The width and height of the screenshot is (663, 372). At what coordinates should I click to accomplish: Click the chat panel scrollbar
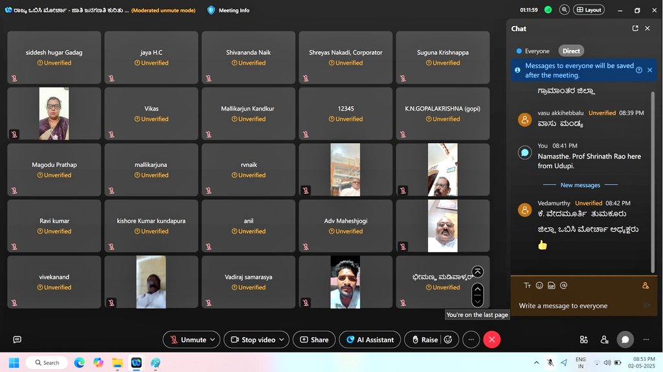pos(653,182)
